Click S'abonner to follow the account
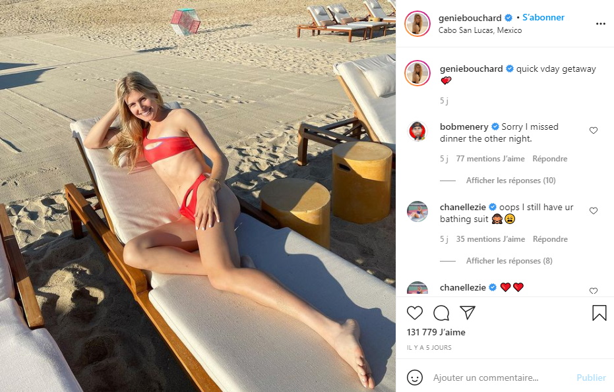Viewport: 614px width, 392px height. point(543,18)
